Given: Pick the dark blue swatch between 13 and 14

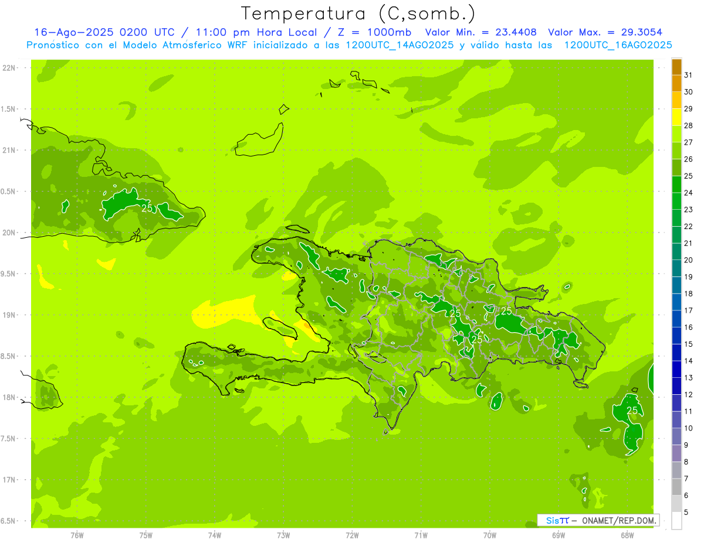Looking at the screenshot, I should click(676, 369).
